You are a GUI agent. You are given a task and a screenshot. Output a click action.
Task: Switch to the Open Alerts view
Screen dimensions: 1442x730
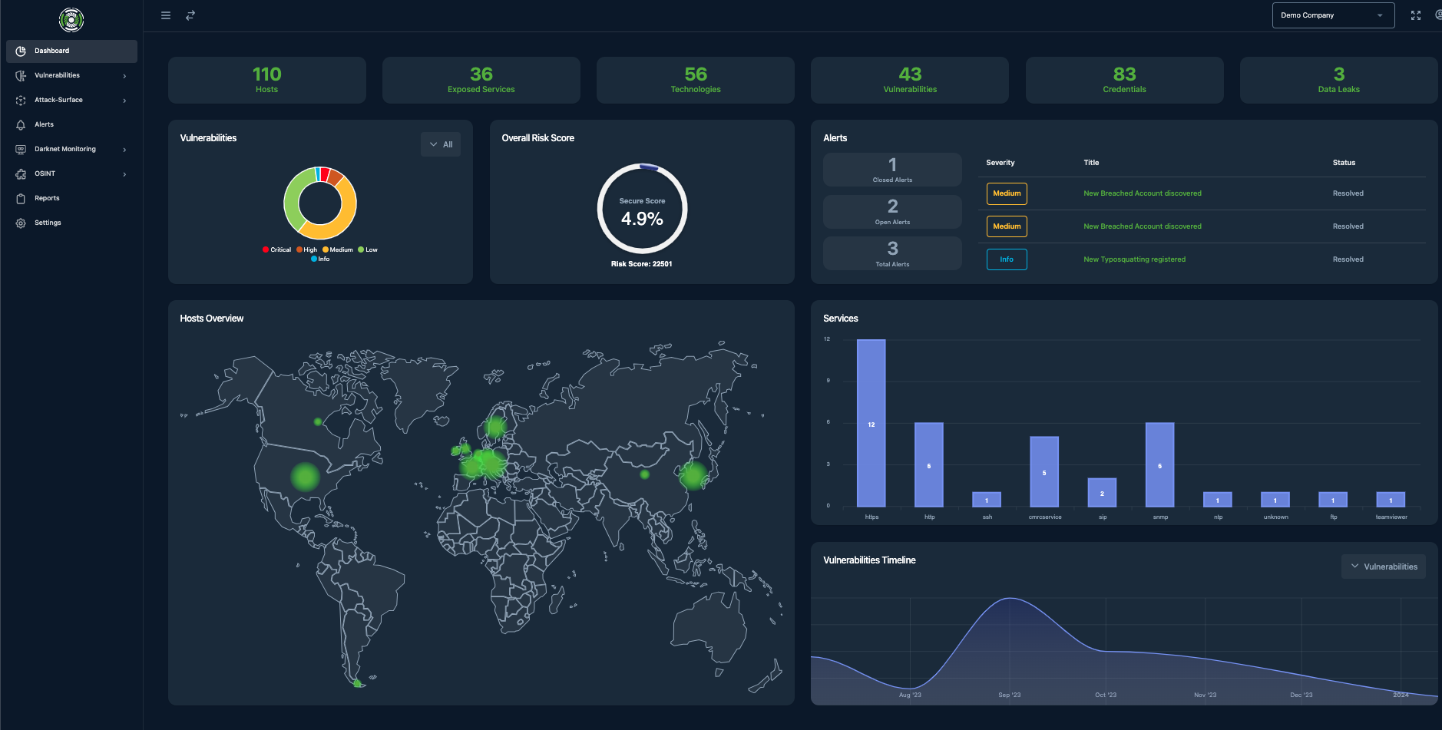click(892, 211)
